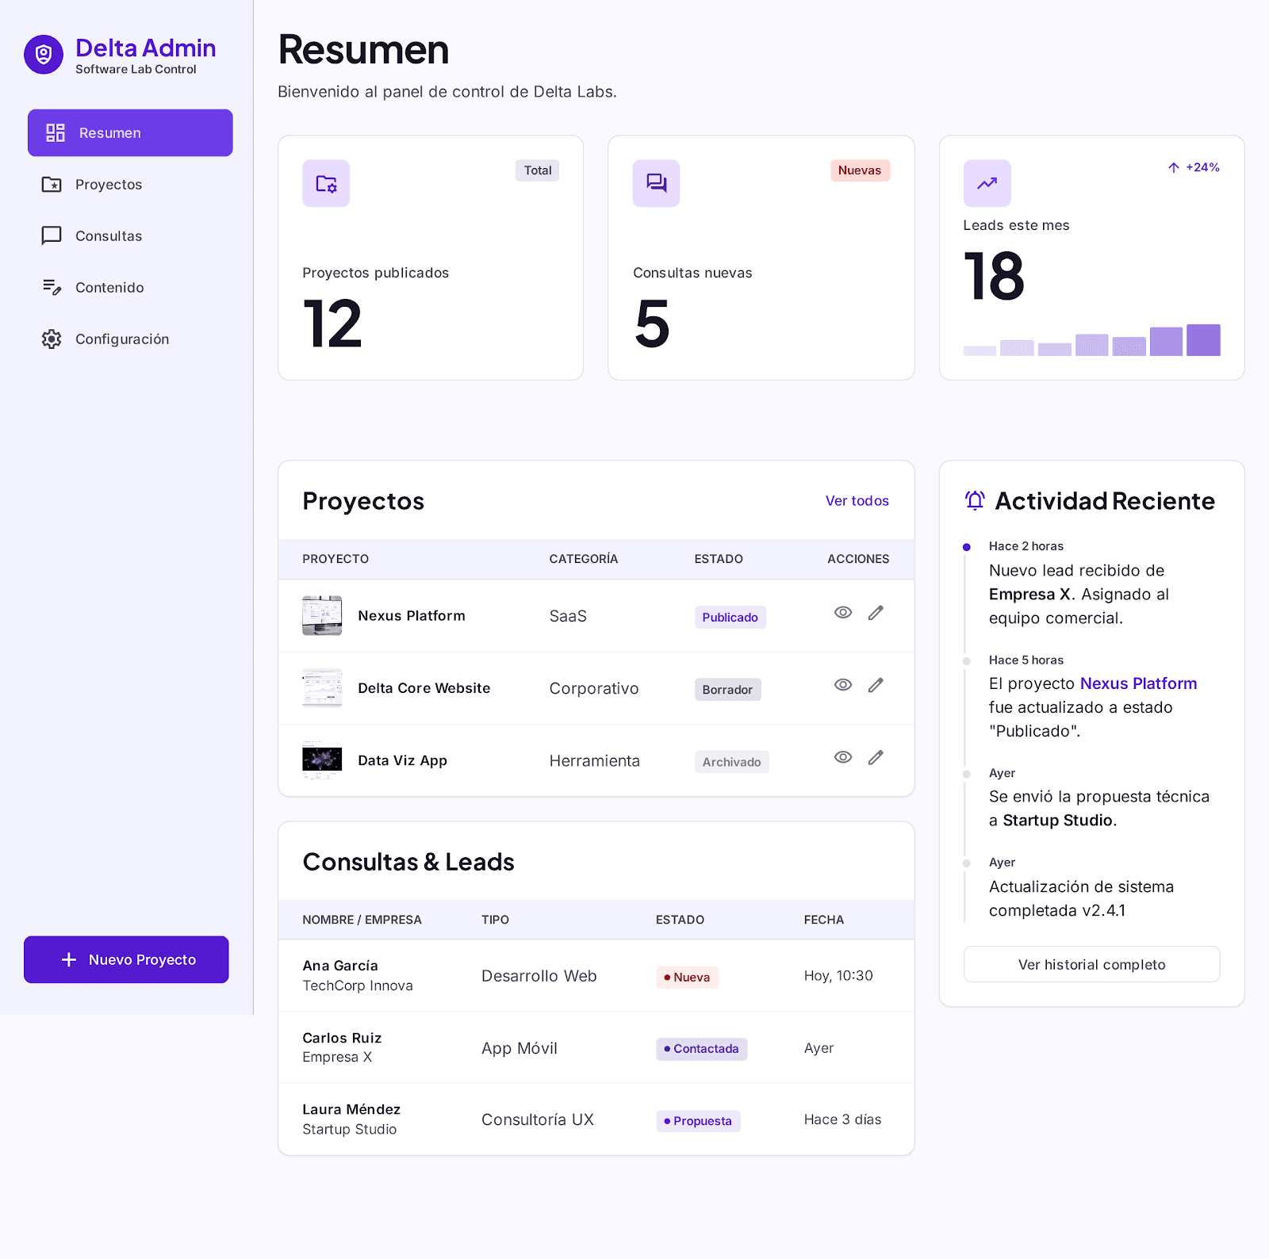Viewport: 1269px width, 1259px height.
Task: View Nexus Platform using the eye icon
Action: (x=843, y=613)
